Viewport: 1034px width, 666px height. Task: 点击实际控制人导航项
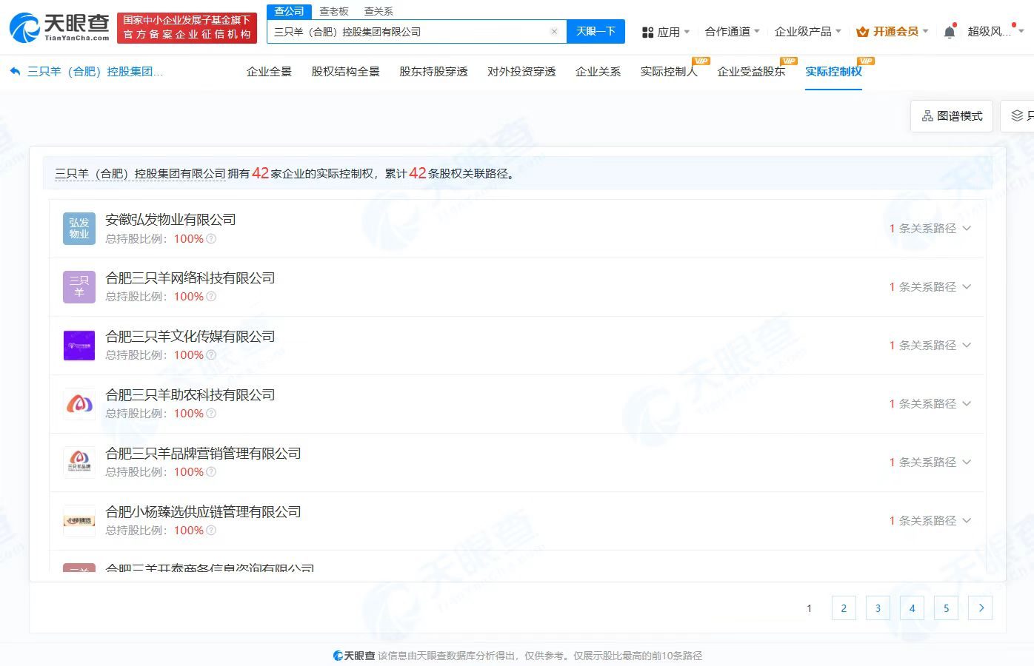(668, 72)
